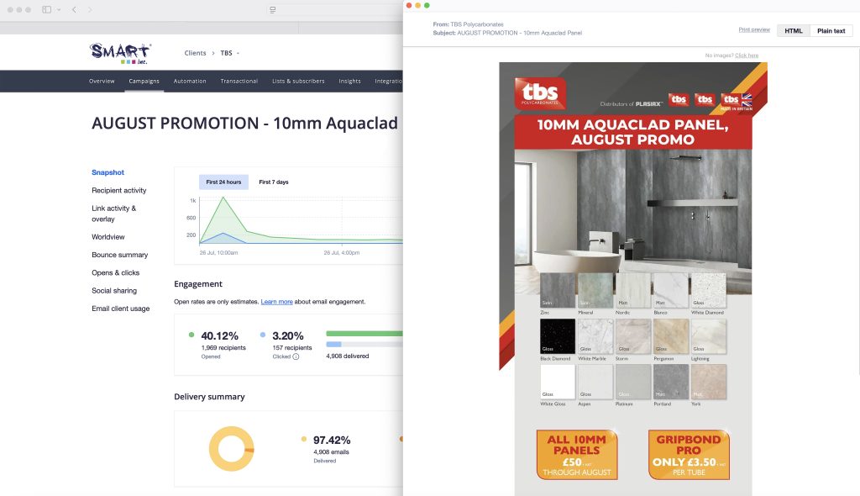Open the Clients breadcrumb link
Viewport: 860px width, 496px height.
click(195, 53)
